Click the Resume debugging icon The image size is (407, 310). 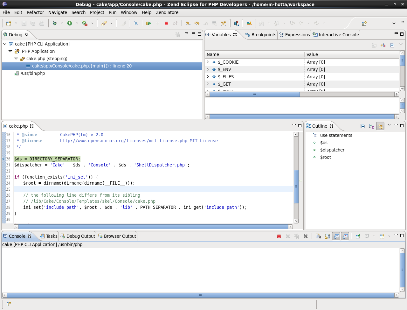[x=148, y=23]
